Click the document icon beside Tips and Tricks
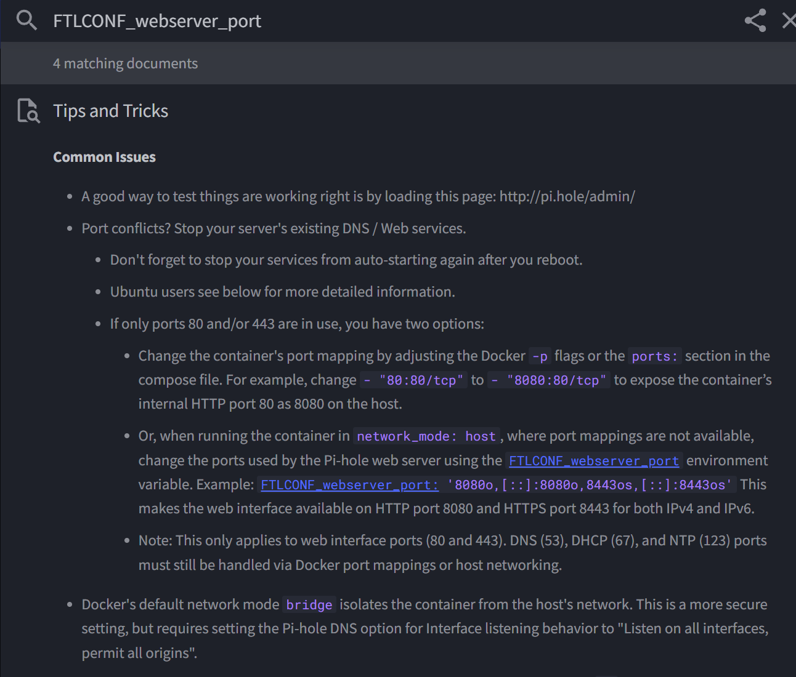The width and height of the screenshot is (796, 677). (28, 111)
